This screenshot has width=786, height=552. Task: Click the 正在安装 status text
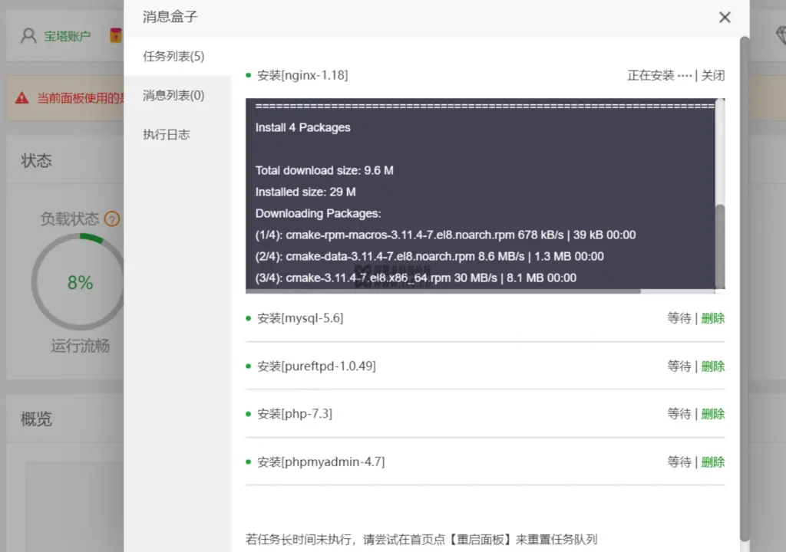651,75
